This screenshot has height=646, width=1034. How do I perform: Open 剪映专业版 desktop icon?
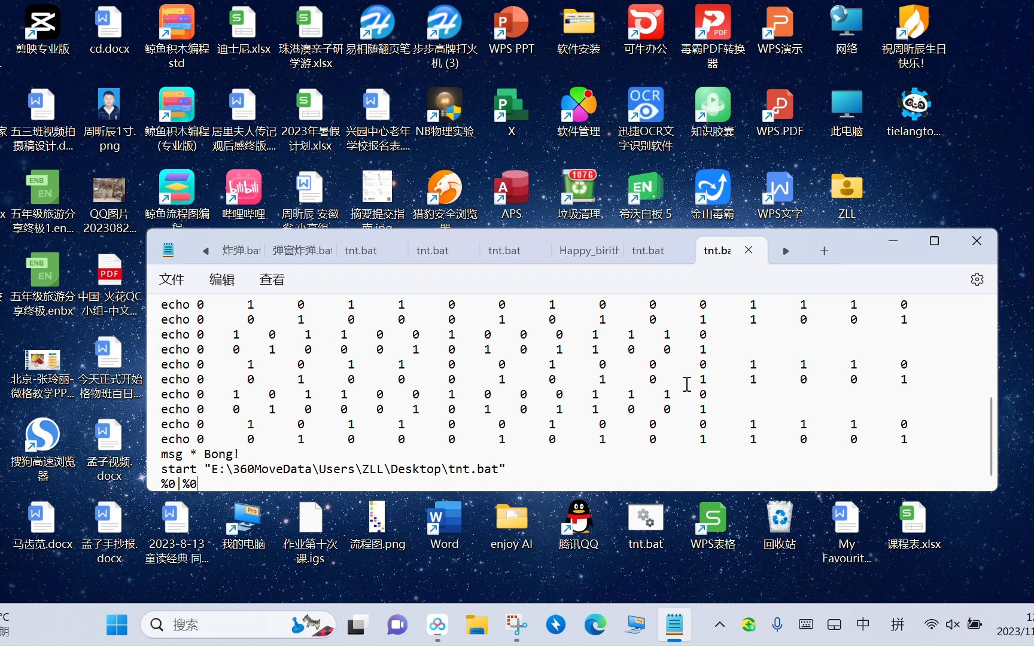tap(42, 30)
